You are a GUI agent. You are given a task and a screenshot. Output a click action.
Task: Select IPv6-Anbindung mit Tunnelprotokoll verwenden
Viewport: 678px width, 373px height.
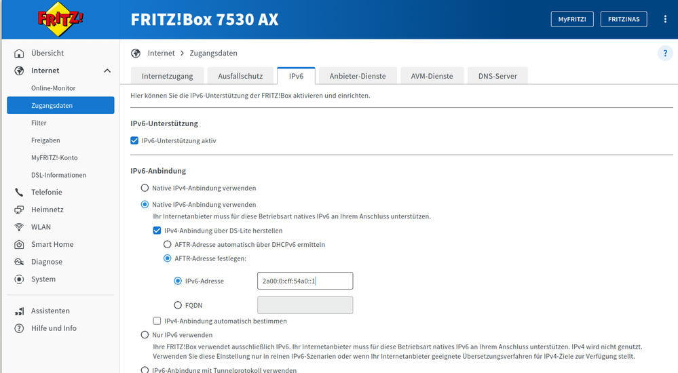click(x=145, y=370)
